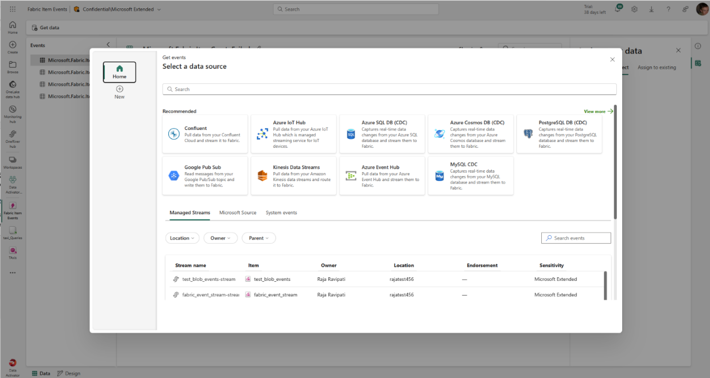710x378 pixels.
Task: Open Monitoring hub
Action: (12, 114)
